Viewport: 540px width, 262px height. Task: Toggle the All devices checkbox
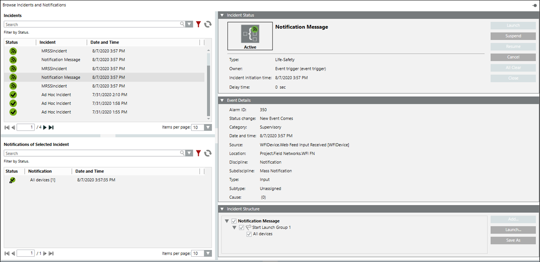(249, 234)
